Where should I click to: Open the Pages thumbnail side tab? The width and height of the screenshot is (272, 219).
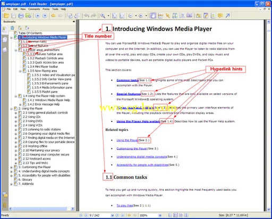tap(5, 40)
